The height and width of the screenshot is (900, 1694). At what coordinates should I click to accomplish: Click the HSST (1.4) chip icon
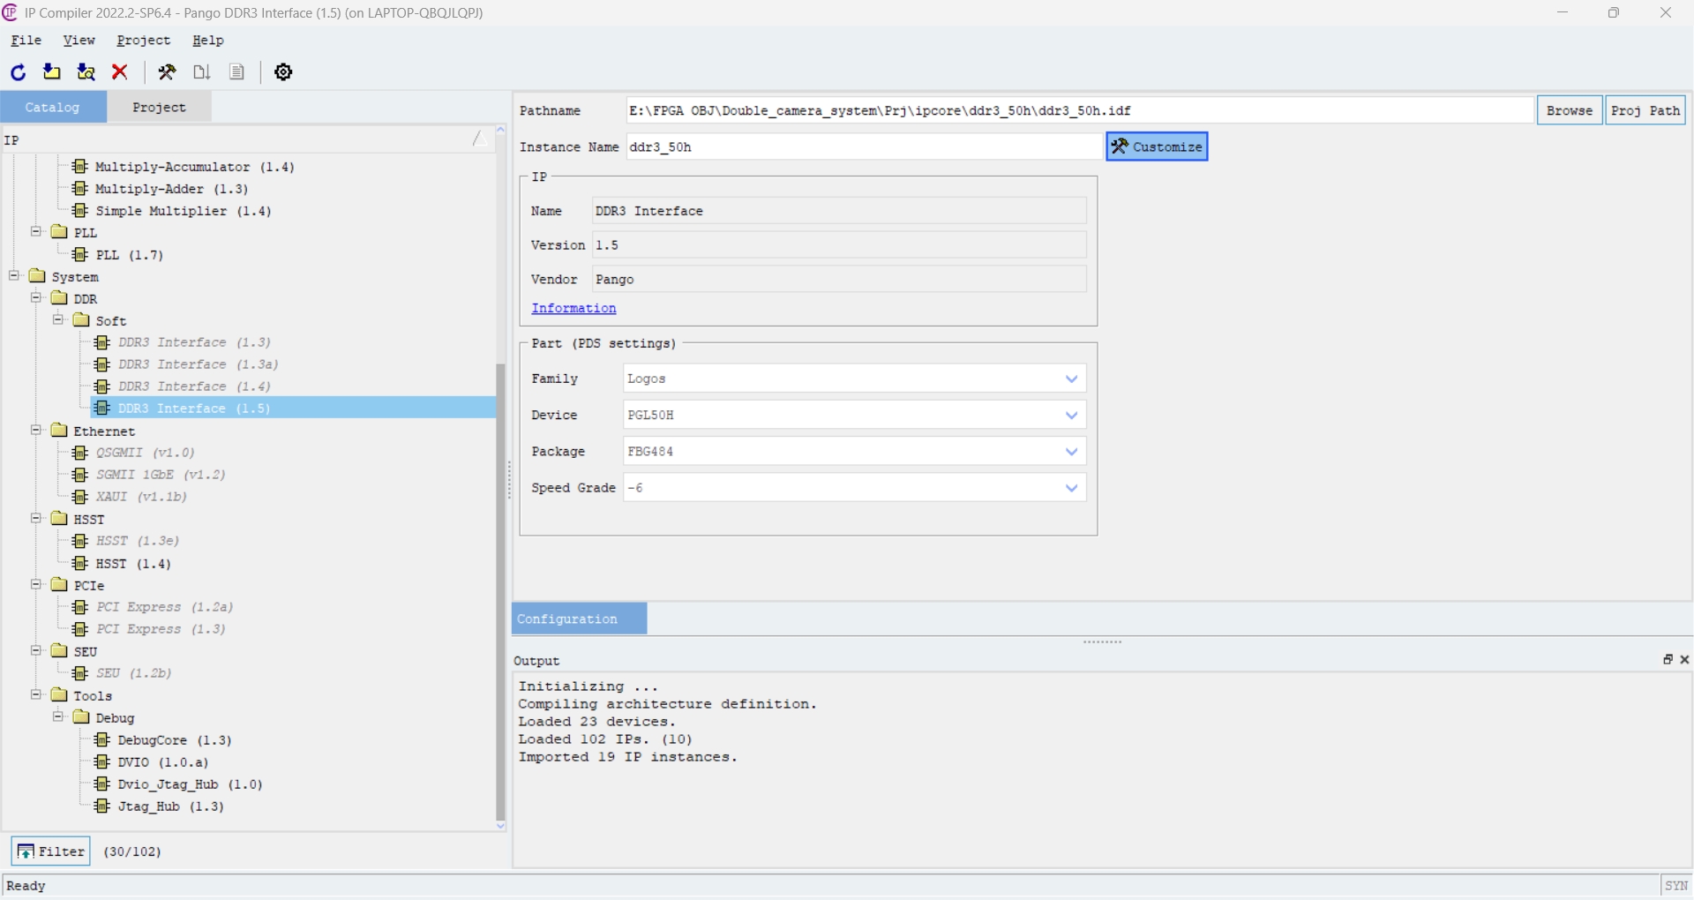tap(80, 564)
